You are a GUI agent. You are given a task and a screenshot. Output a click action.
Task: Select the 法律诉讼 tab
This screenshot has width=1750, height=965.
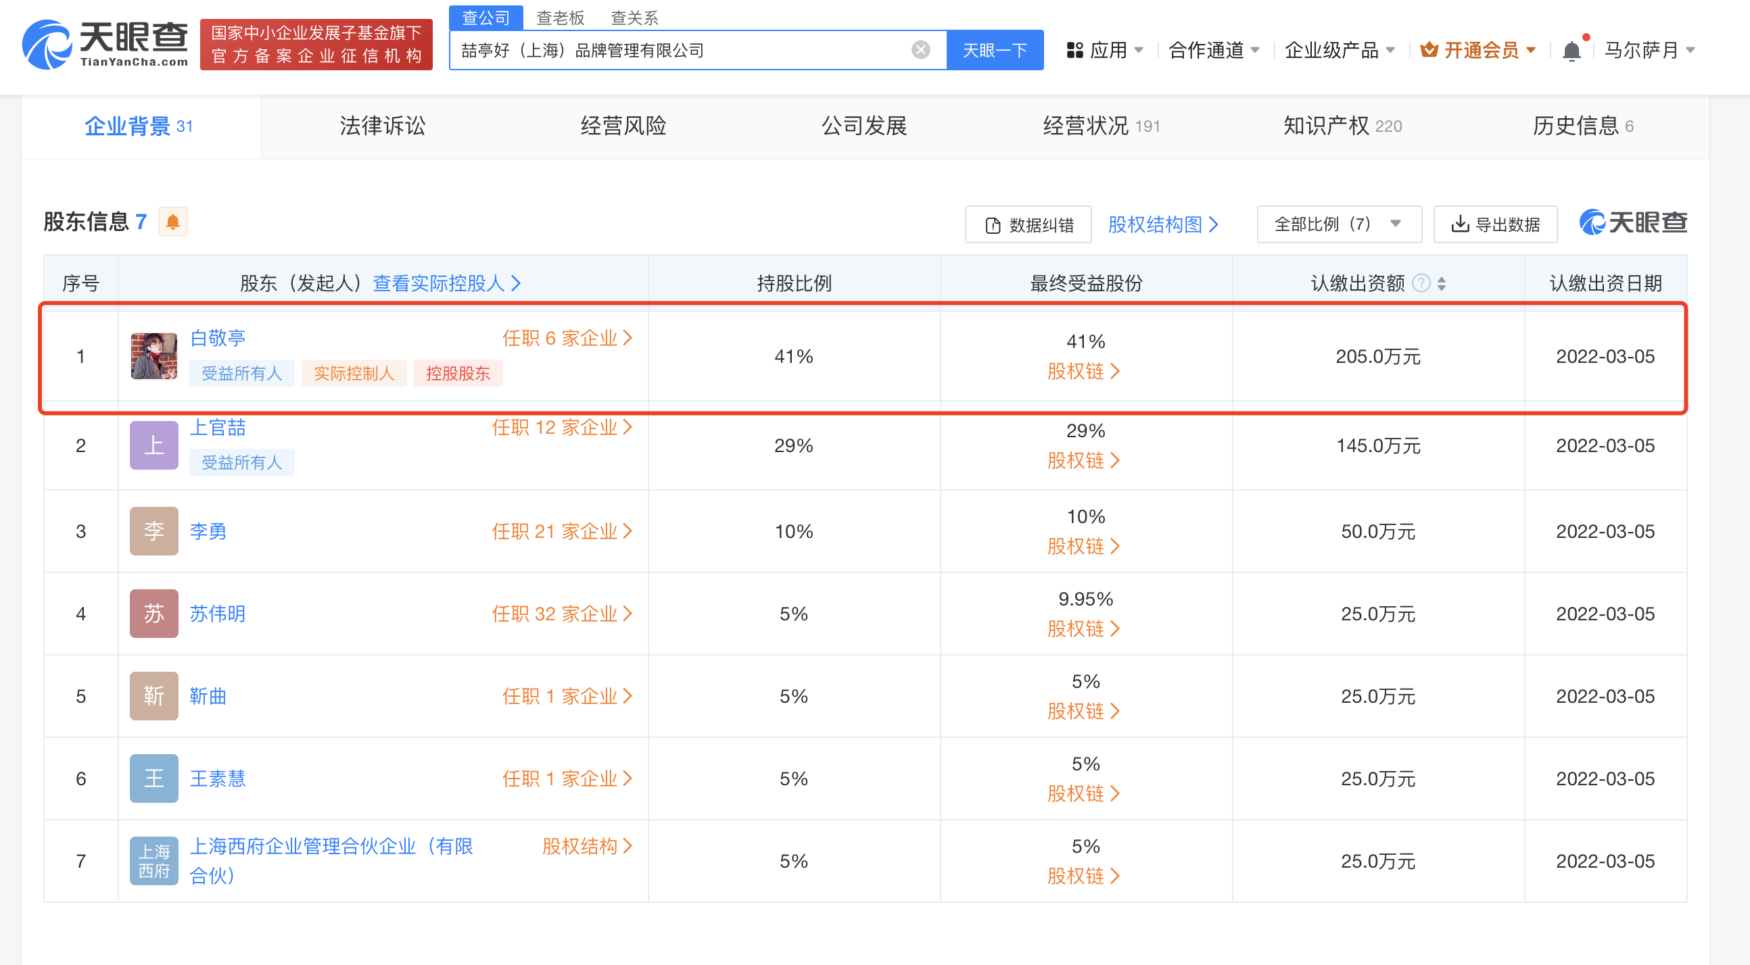[x=383, y=126]
